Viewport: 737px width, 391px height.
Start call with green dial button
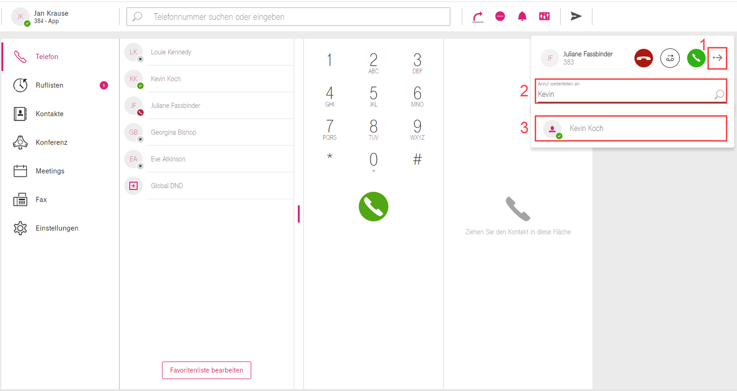pyautogui.click(x=373, y=206)
